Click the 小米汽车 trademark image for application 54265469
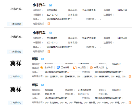139x112 pixels. pyautogui.click(x=16, y=37)
